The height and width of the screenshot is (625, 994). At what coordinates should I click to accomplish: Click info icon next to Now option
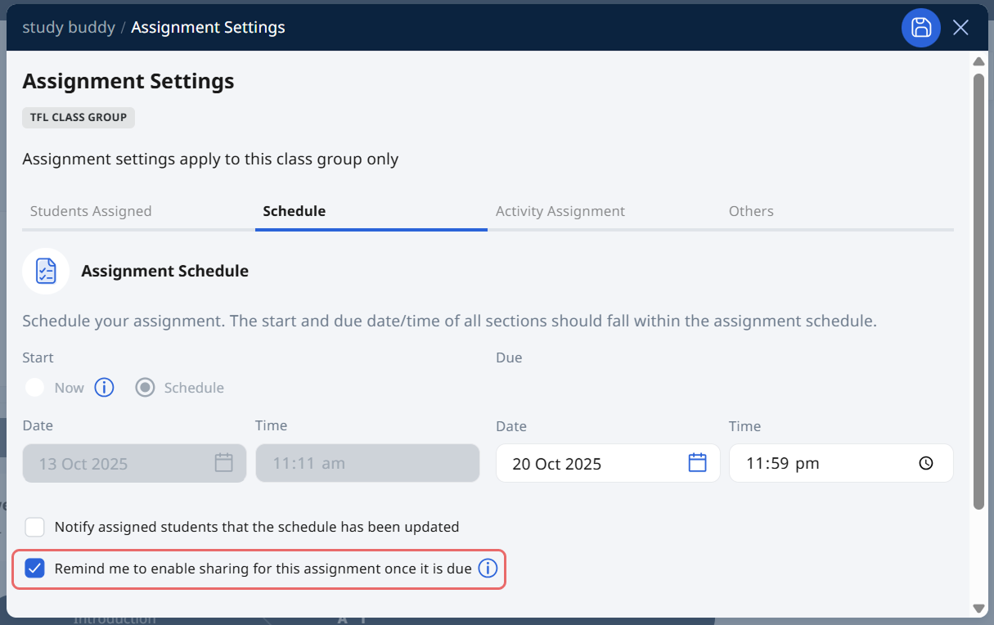[x=104, y=387]
